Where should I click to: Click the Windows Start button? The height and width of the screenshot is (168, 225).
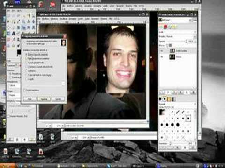tap(7, 166)
